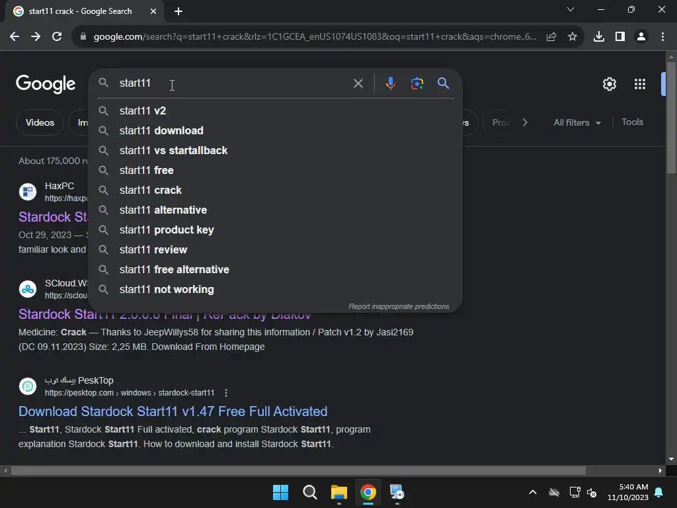Open three-dot options for PeskTop result
The height and width of the screenshot is (508, 677).
[226, 393]
